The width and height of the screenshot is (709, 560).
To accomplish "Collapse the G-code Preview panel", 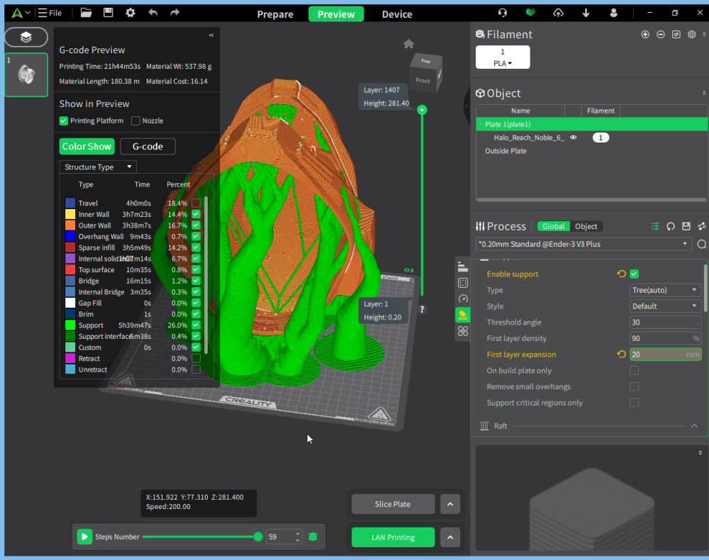I will (x=211, y=35).
